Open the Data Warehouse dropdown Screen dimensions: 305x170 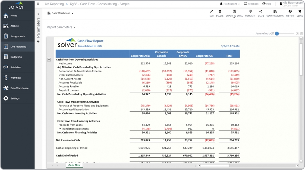(x=61, y=13)
